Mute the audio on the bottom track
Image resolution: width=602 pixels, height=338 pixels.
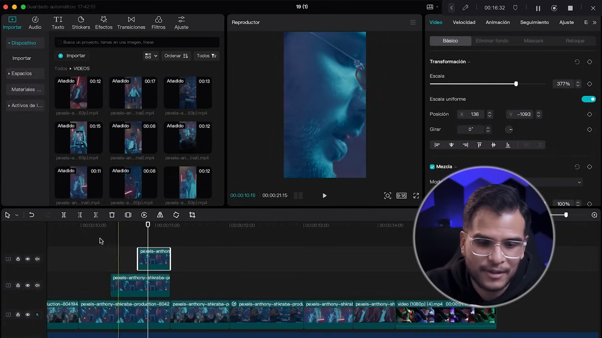pos(37,315)
